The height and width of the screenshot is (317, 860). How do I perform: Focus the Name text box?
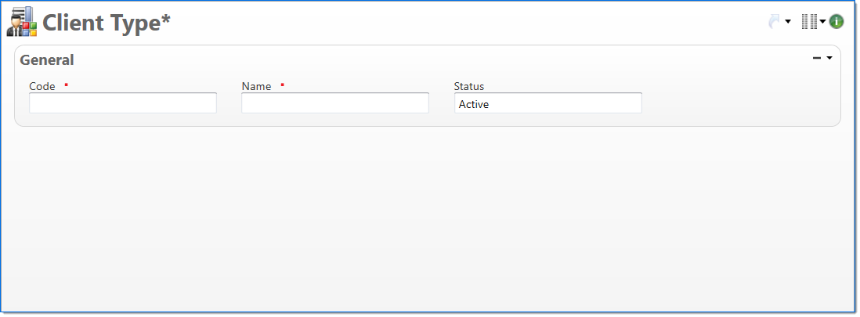(x=335, y=103)
